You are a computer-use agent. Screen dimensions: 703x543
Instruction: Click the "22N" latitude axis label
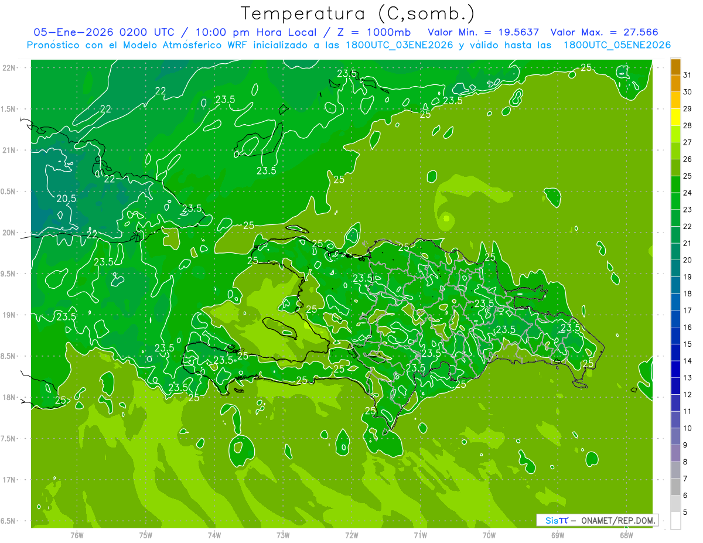pos(10,68)
